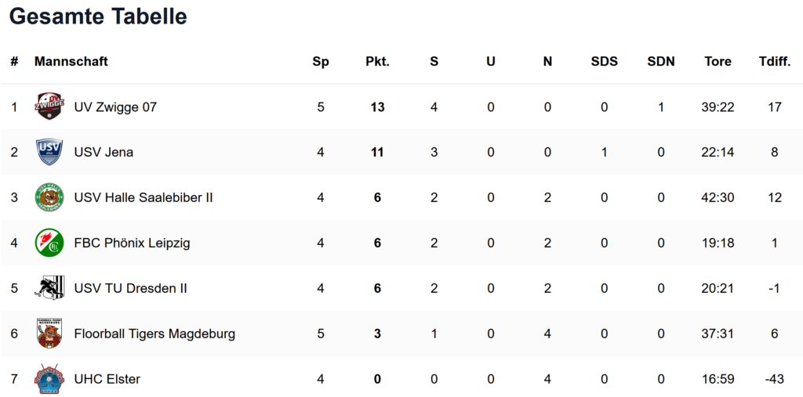
Task: Click the Tore column header
Action: click(718, 62)
